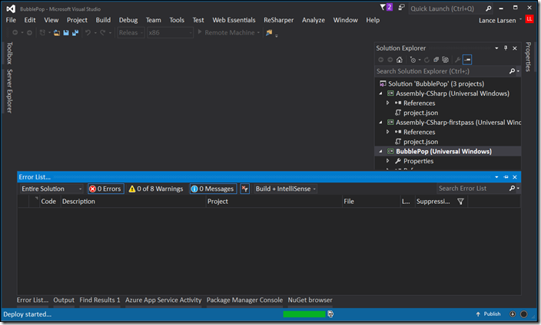Click the wrench Properties icon in Solution Explorer toolbar
The height and width of the screenshot is (325, 541).
[x=457, y=60]
